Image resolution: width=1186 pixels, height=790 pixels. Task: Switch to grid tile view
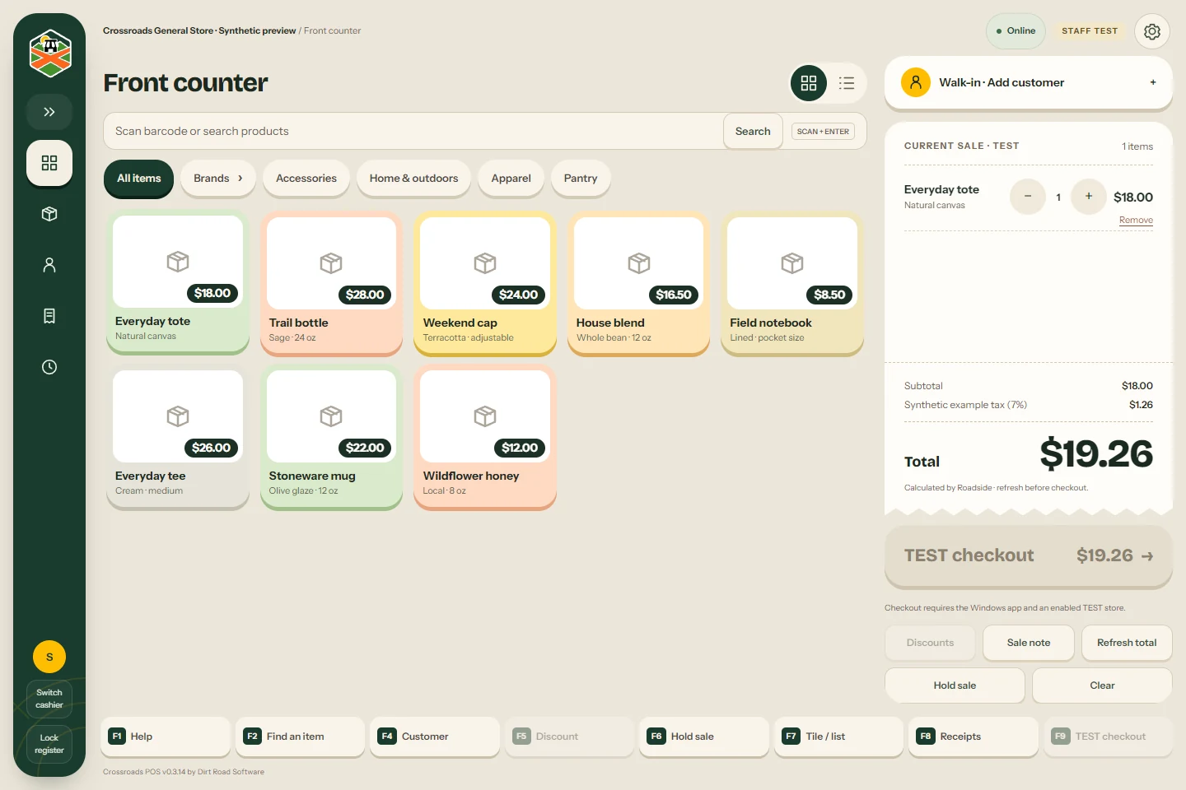[809, 83]
